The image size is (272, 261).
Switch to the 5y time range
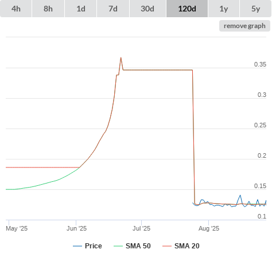[x=255, y=9]
